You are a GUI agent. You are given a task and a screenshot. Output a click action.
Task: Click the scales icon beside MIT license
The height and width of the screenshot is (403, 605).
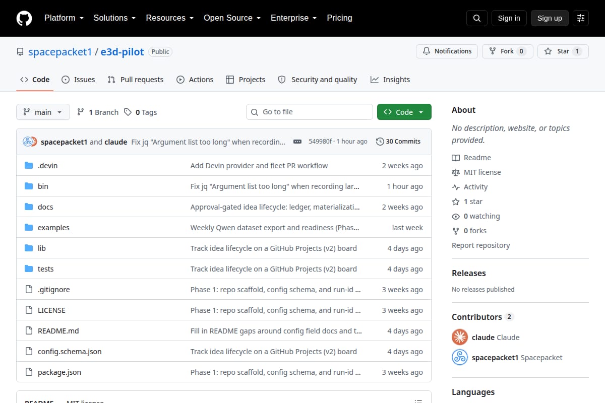coord(456,172)
